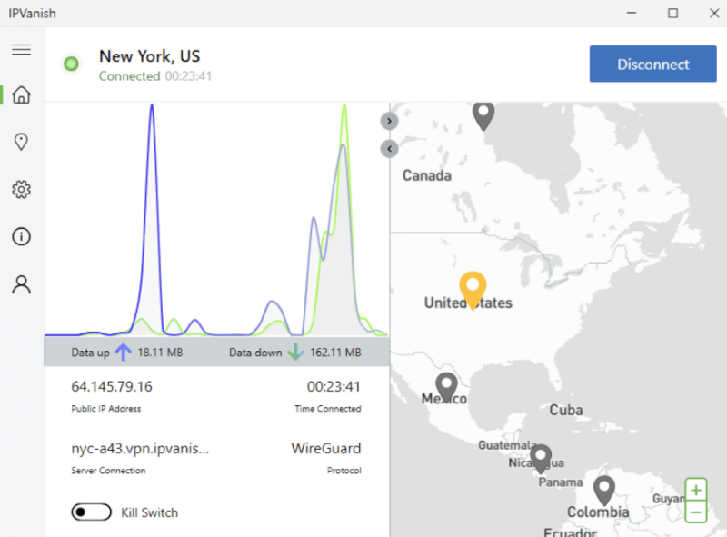Open the Information icon in sidebar
This screenshot has height=537, width=727.
click(21, 237)
